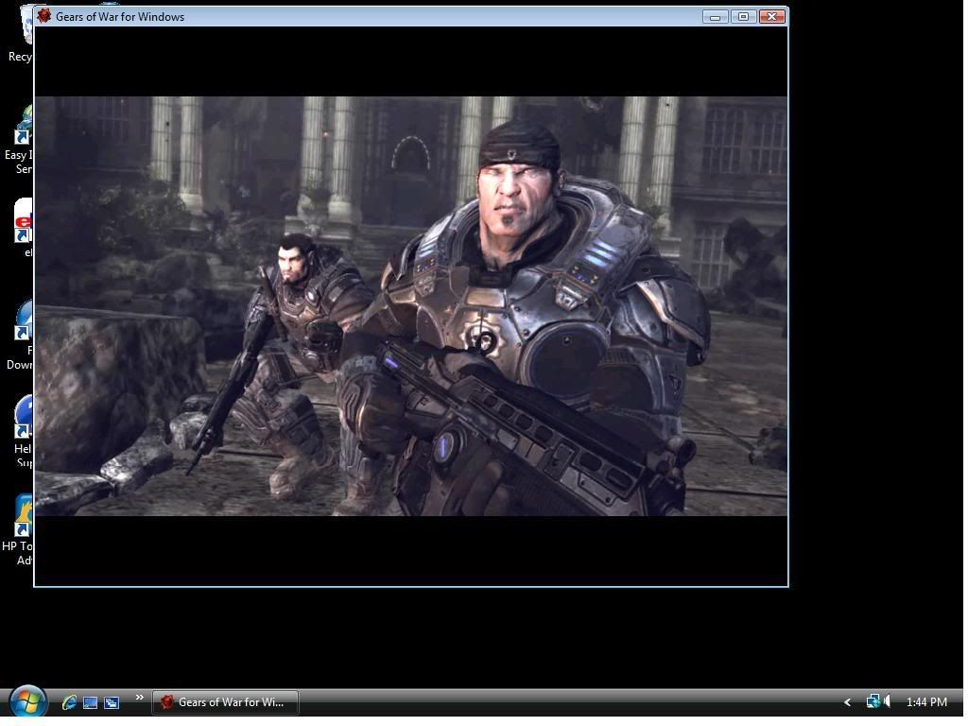Open the Windows Start menu orb
This screenshot has width=968, height=726.
click(27, 701)
